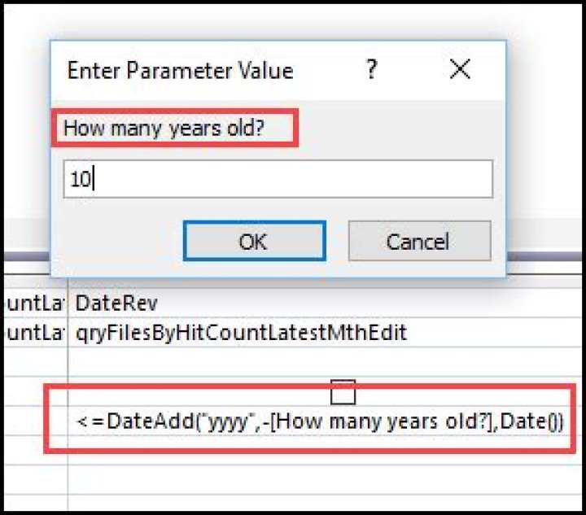The height and width of the screenshot is (515, 586).
Task: Cancel the parameter prompt
Action: 418,242
